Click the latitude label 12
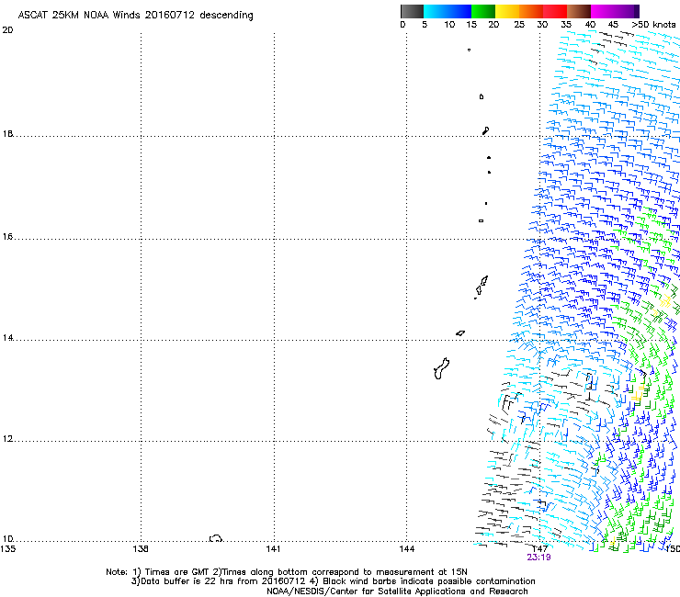 click(x=7, y=439)
